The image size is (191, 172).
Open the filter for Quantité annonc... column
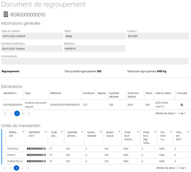[82, 132]
